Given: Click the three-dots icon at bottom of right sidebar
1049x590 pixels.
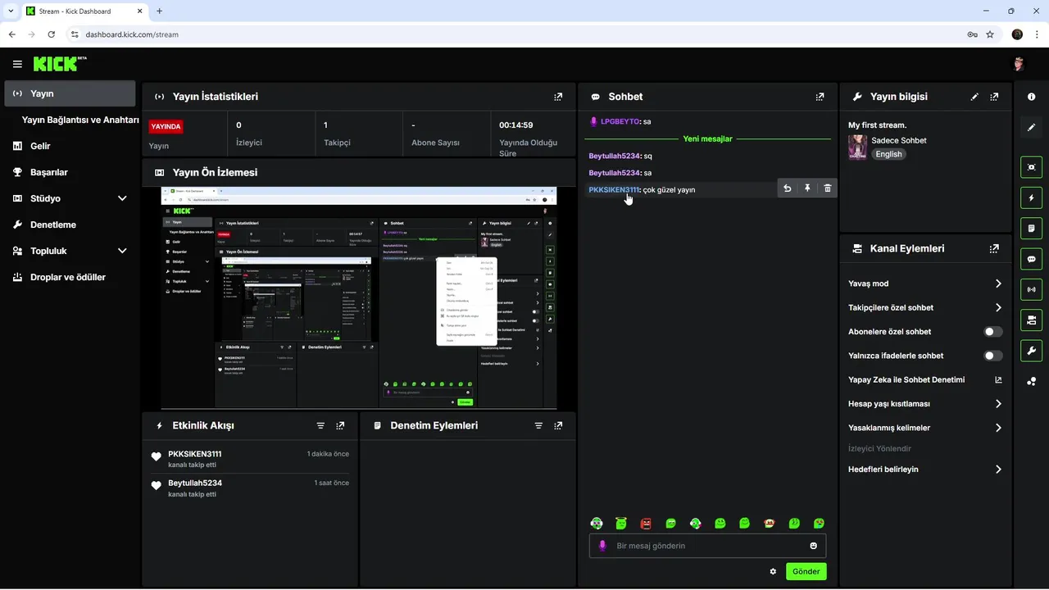Looking at the screenshot, I should tap(1032, 382).
